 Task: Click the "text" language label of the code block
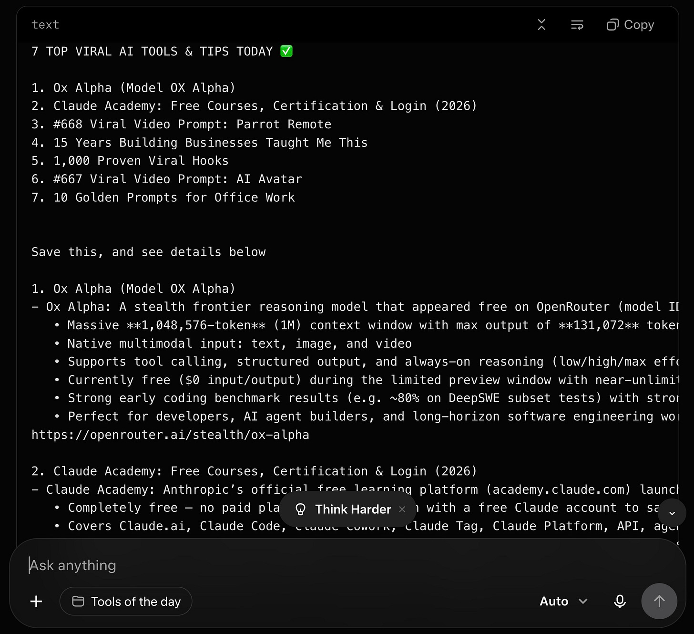(45, 25)
